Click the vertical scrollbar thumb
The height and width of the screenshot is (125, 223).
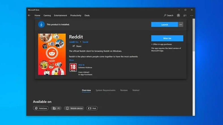point(194,35)
